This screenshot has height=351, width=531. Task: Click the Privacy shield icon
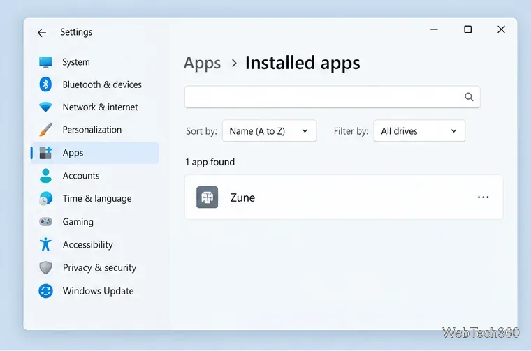point(45,267)
